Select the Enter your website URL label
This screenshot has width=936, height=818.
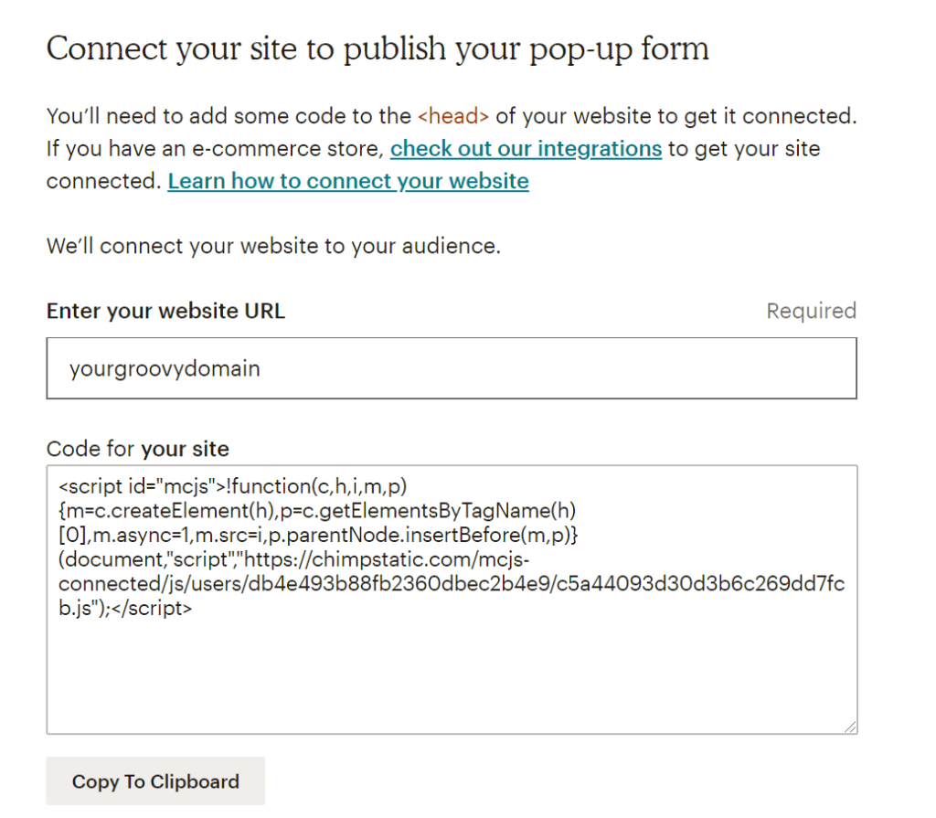click(x=165, y=311)
